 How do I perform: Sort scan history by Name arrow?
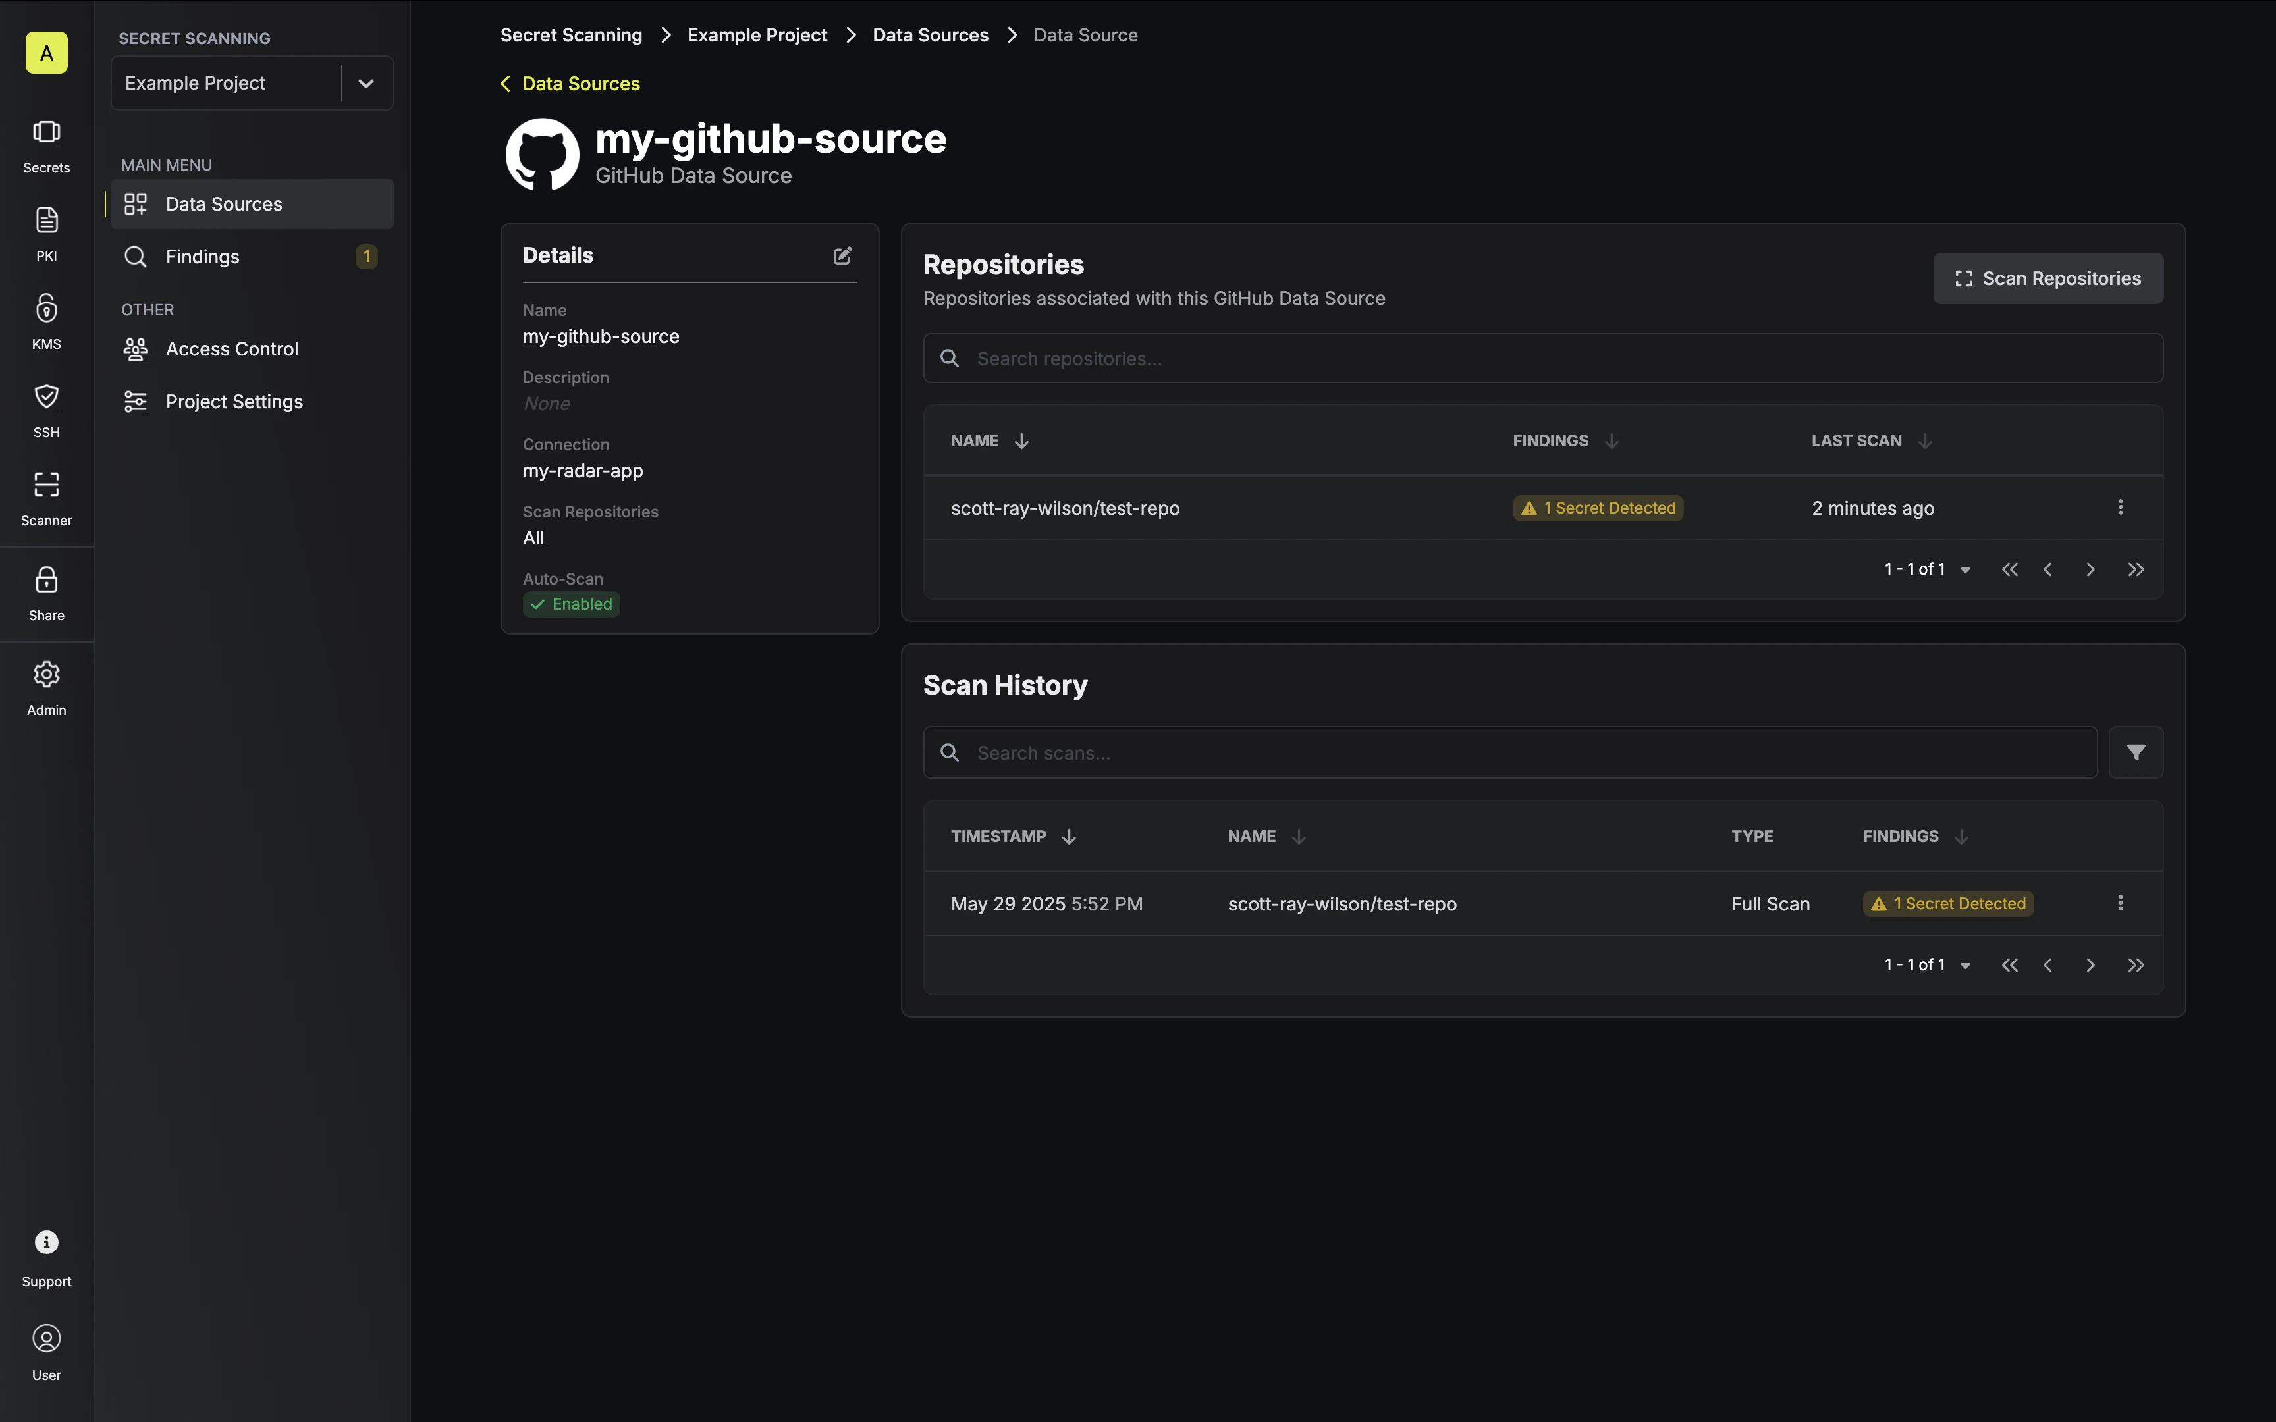click(x=1298, y=837)
